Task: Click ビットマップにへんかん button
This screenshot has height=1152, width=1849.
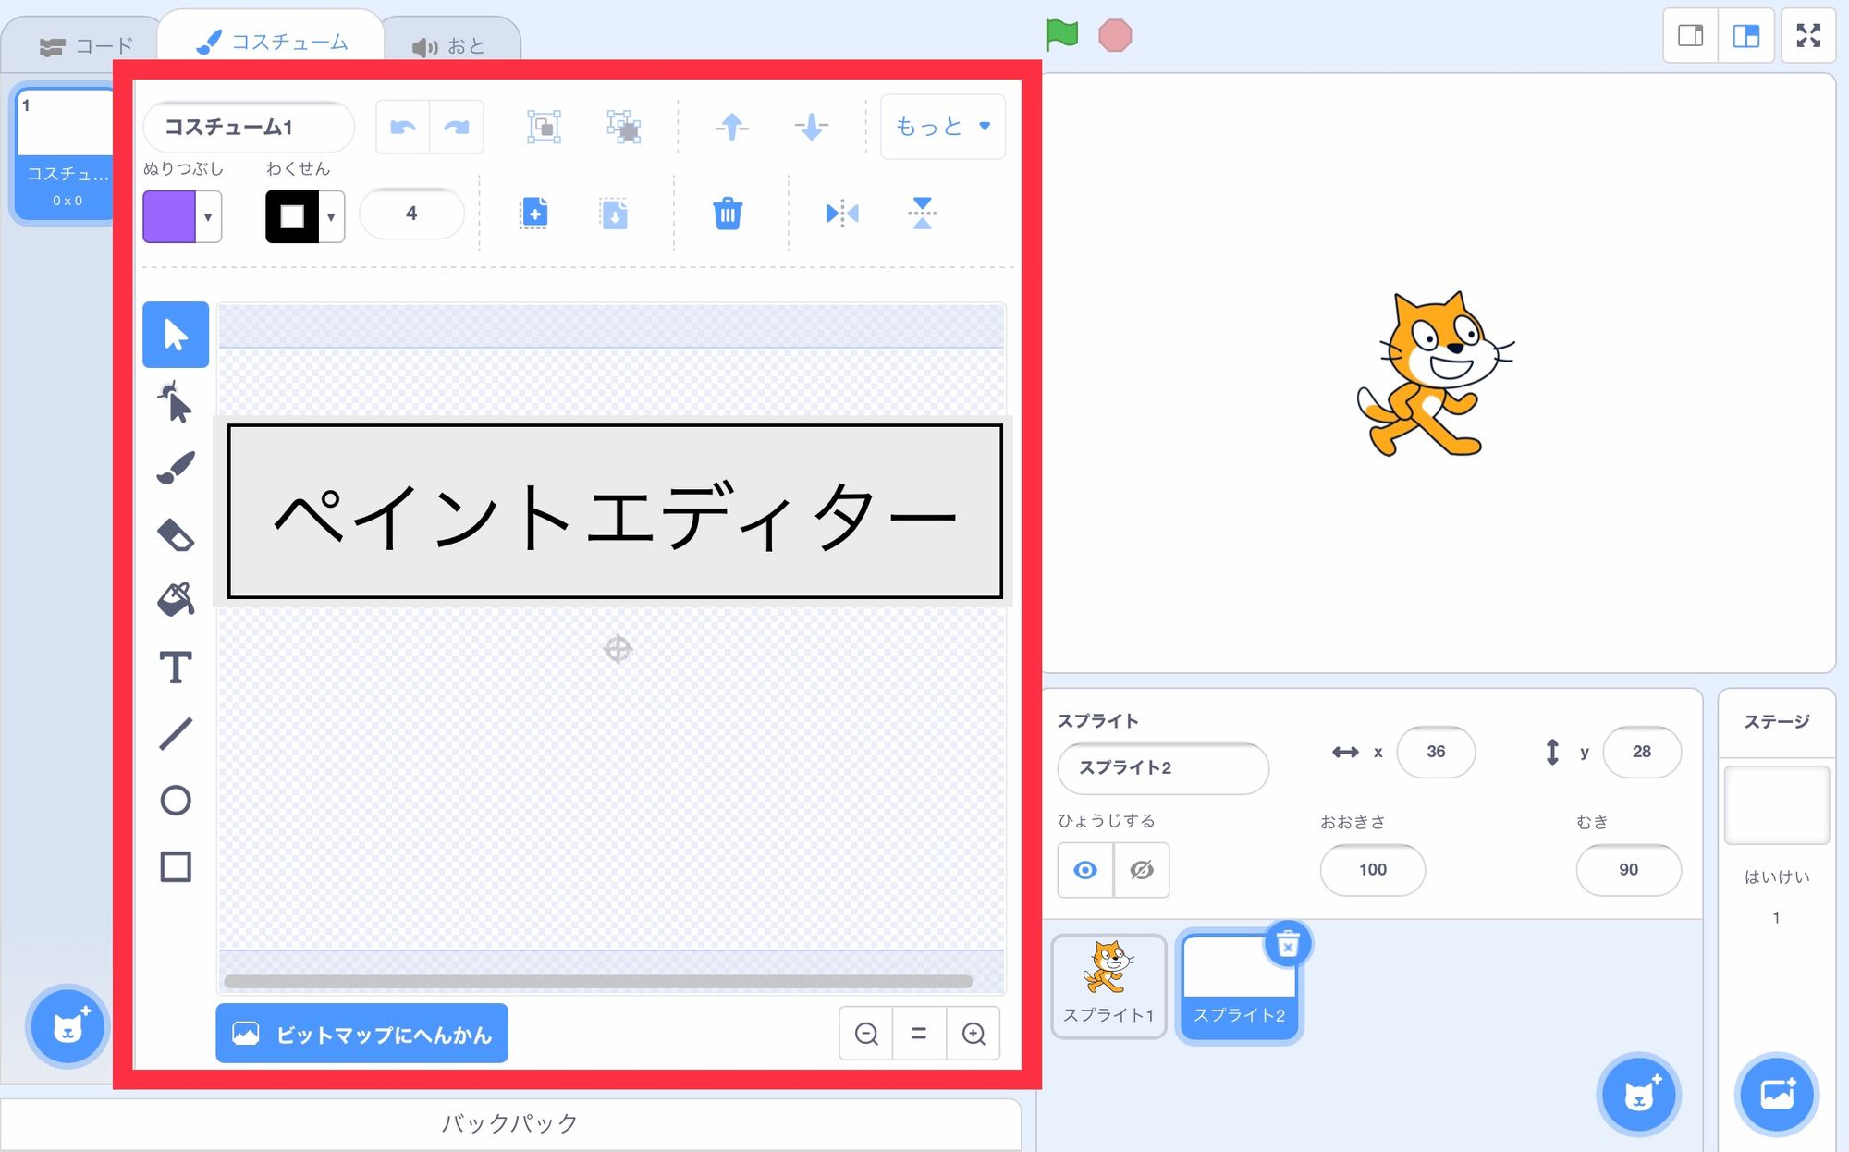Action: point(361,1034)
